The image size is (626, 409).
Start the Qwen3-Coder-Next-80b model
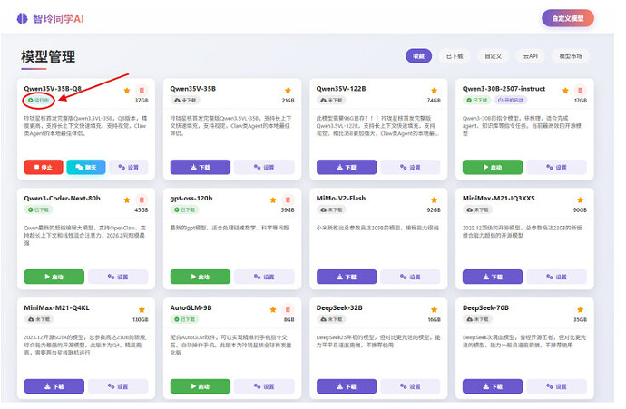pyautogui.click(x=54, y=277)
